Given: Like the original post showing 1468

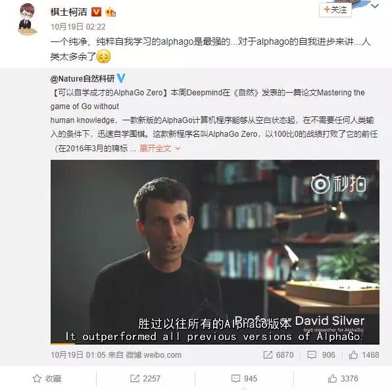Looking at the screenshot, I should pyautogui.click(x=364, y=354).
